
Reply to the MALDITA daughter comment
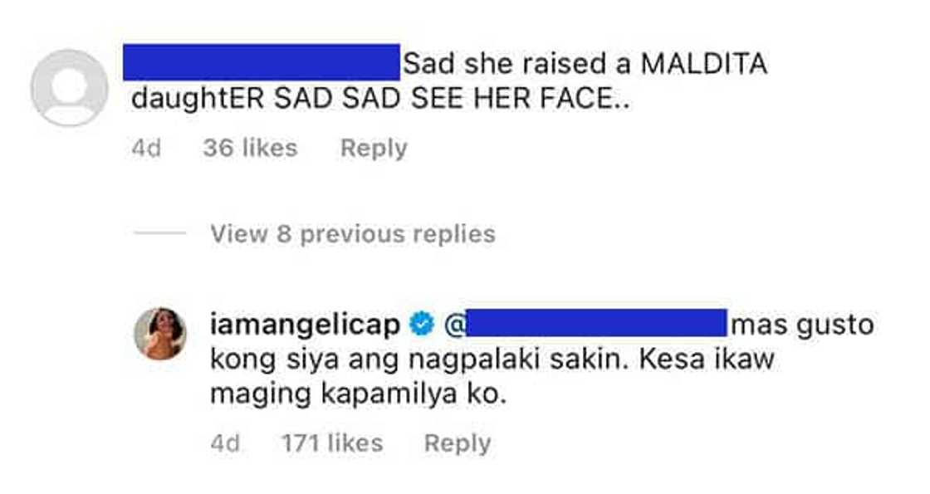tap(374, 149)
